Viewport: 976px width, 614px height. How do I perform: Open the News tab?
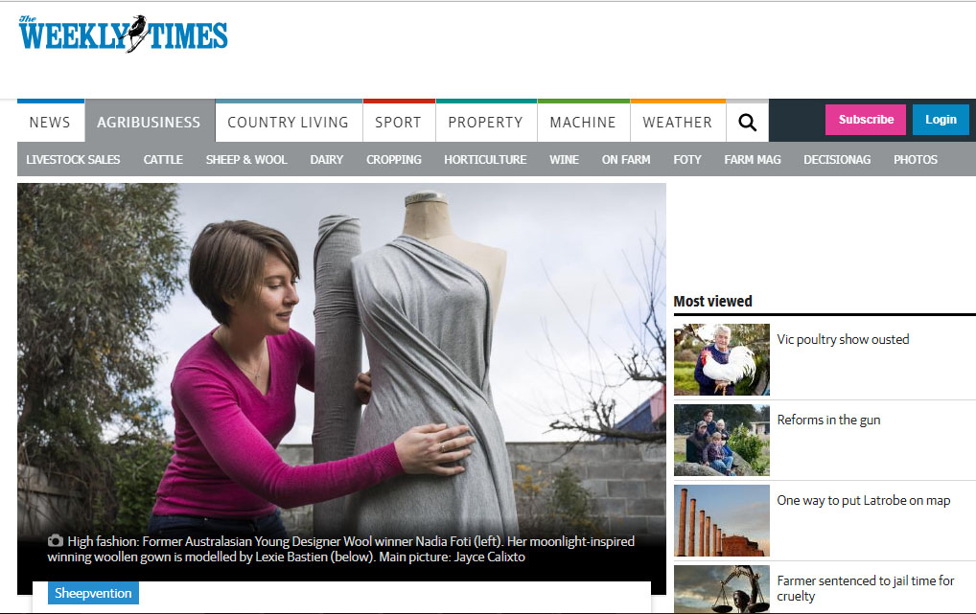click(x=51, y=122)
